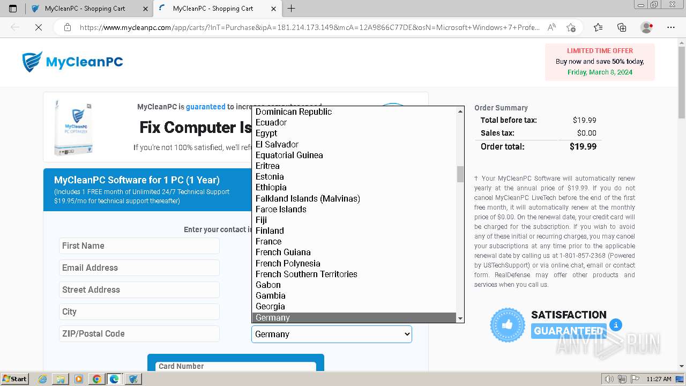Image resolution: width=686 pixels, height=386 pixels.
Task: Focus the City field
Action: pyautogui.click(x=139, y=311)
